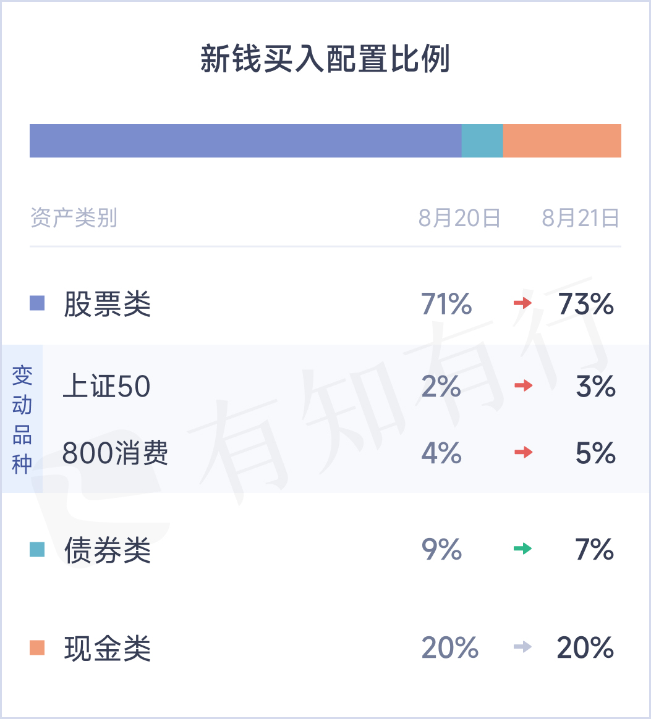Screen dimensions: 651x719
Task: Click the 变动品种 side label
Action: [x=22, y=419]
